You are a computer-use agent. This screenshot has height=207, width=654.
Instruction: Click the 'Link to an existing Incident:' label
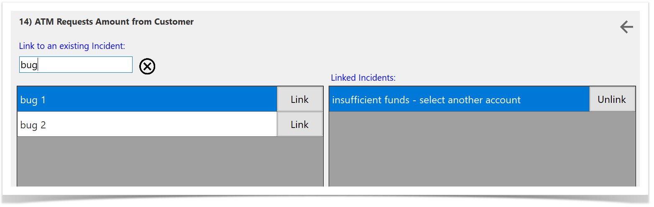click(x=72, y=46)
